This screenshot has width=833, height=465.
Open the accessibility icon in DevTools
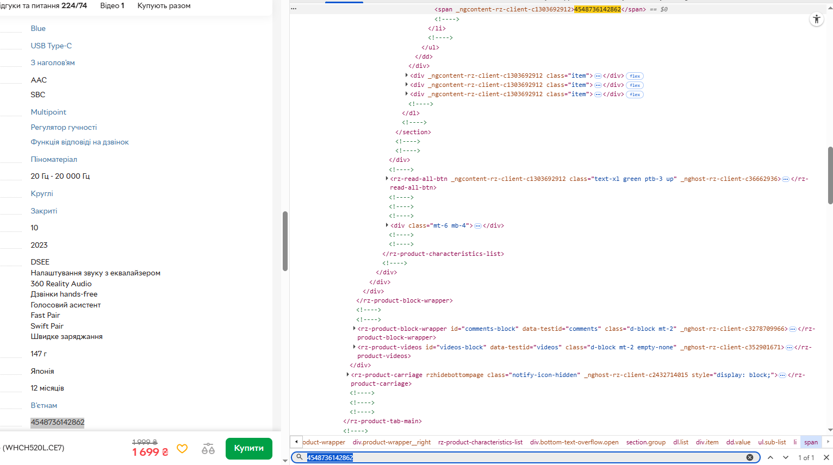(817, 20)
